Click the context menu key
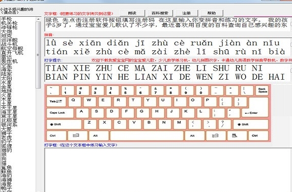The width and height of the screenshot is (292, 192). (237, 136)
